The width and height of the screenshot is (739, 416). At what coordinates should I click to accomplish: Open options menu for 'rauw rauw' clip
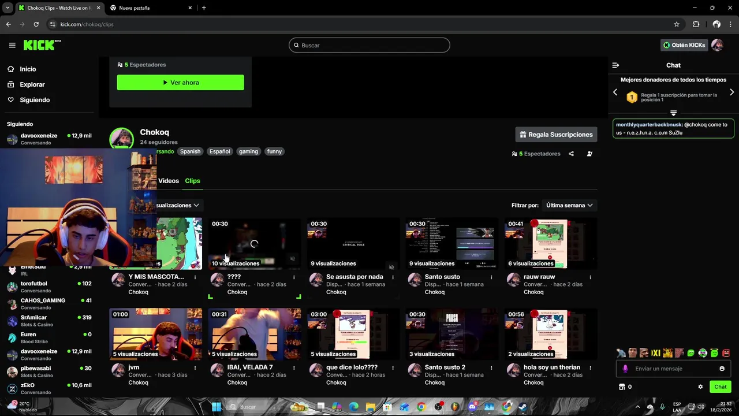pos(590,277)
